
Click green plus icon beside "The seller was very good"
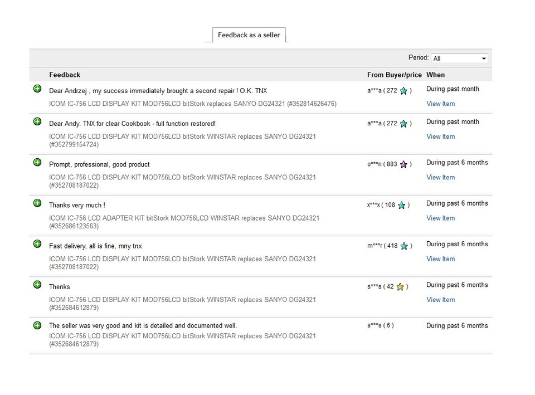point(37,325)
